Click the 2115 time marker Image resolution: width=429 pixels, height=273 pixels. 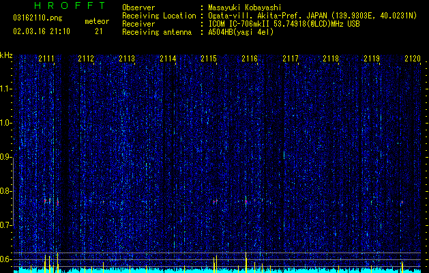[x=209, y=59]
